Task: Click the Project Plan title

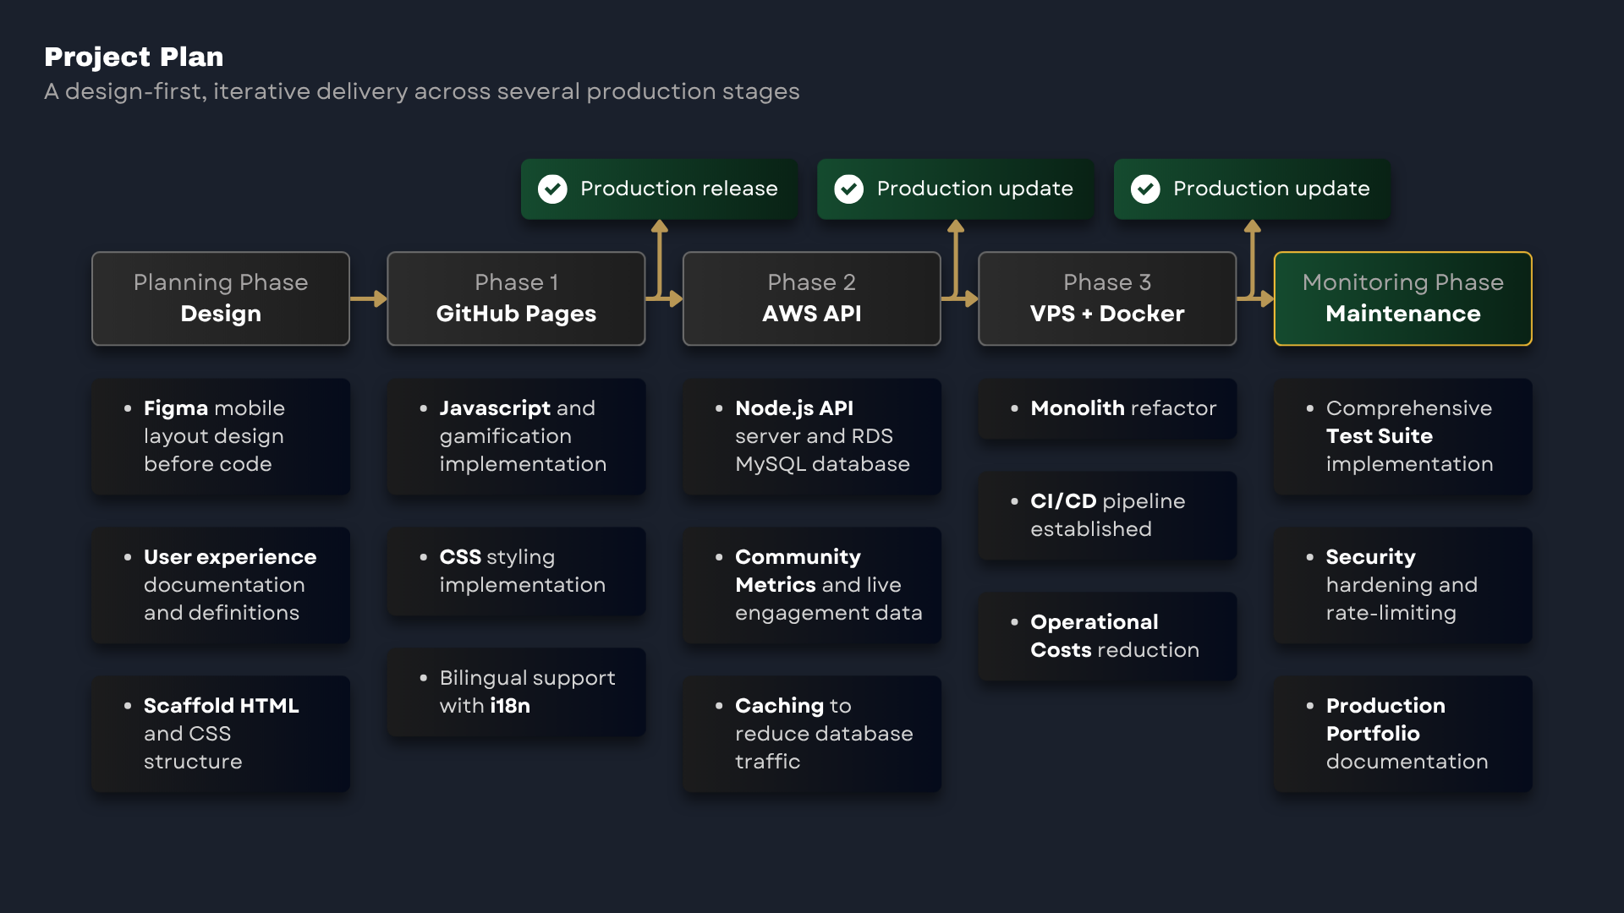Action: (x=134, y=57)
